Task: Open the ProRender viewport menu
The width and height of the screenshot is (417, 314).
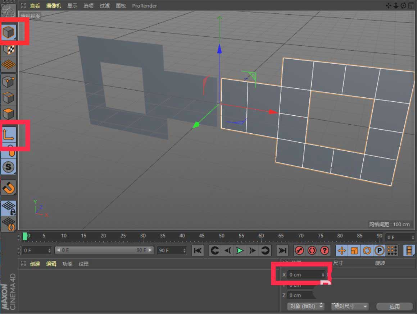Action: pyautogui.click(x=144, y=6)
